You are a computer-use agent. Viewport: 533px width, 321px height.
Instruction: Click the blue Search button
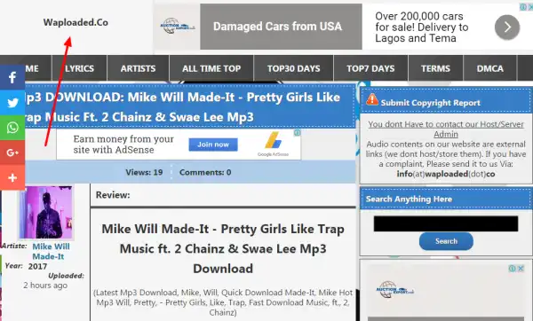[x=446, y=241]
